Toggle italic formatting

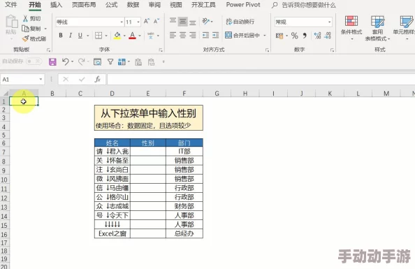click(x=71, y=35)
